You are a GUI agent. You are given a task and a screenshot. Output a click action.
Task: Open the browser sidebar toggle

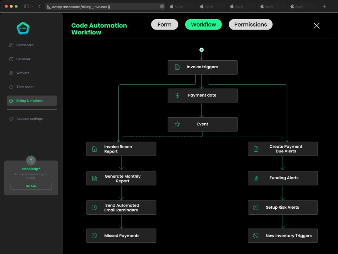click(26, 6)
